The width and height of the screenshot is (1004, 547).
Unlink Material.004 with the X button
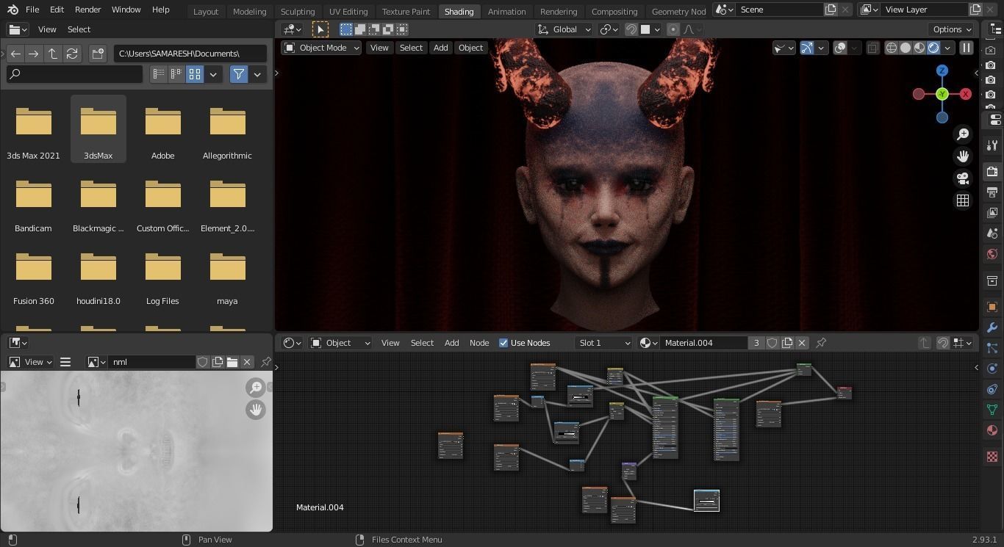point(802,343)
